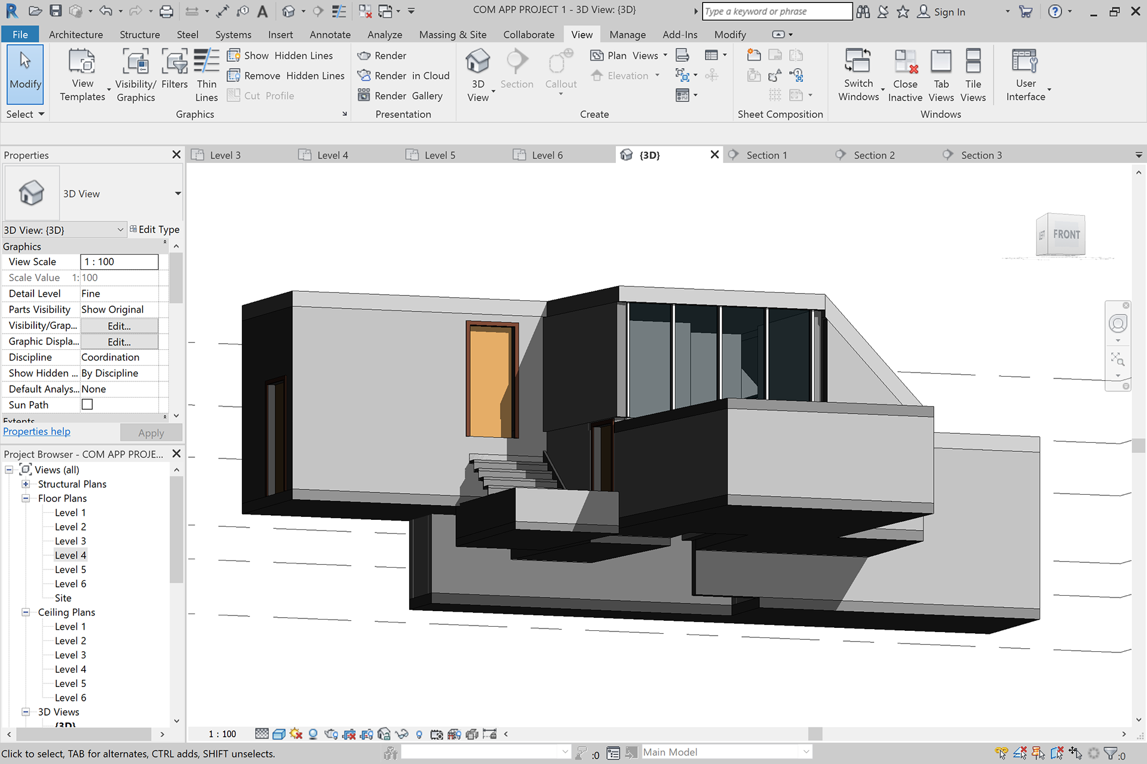Open the Manage ribbon tab
The height and width of the screenshot is (764, 1147).
pyautogui.click(x=627, y=35)
